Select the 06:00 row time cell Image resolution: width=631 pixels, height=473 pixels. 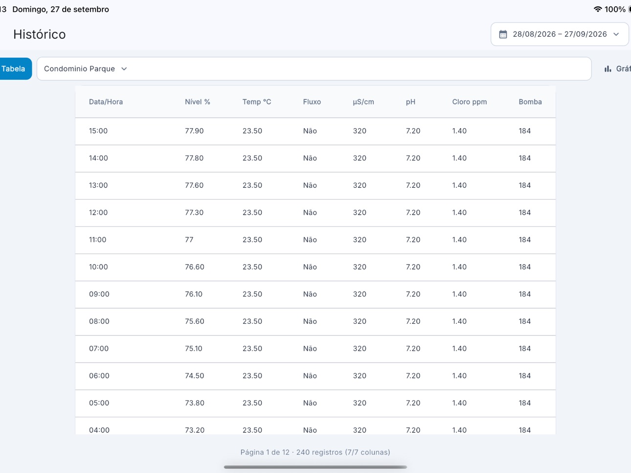[99, 376]
